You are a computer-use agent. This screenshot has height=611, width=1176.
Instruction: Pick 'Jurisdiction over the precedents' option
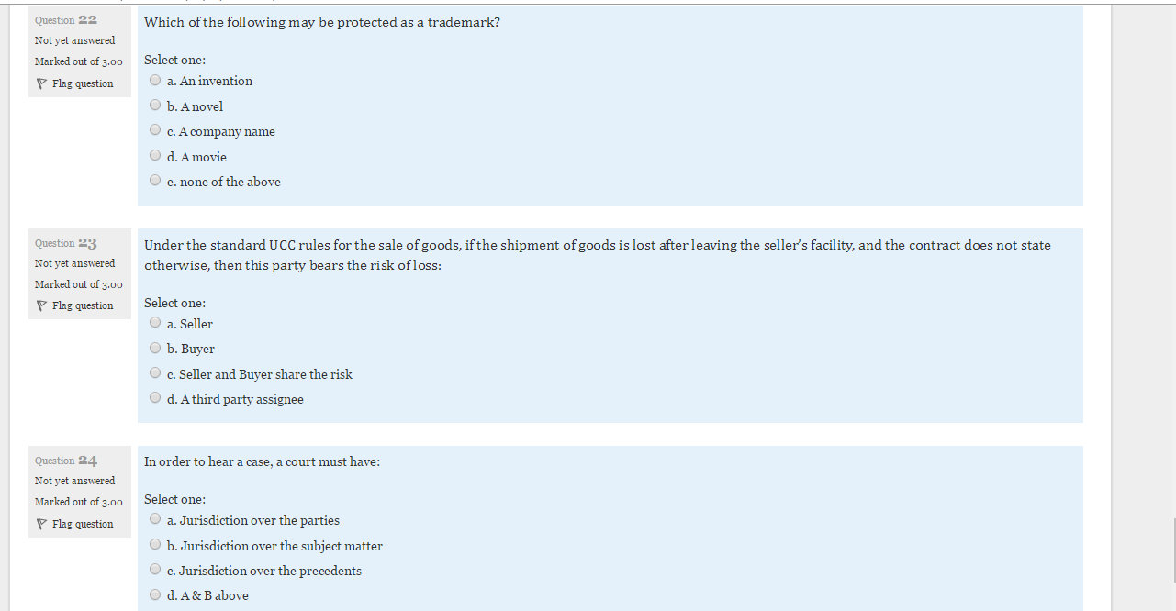point(155,570)
